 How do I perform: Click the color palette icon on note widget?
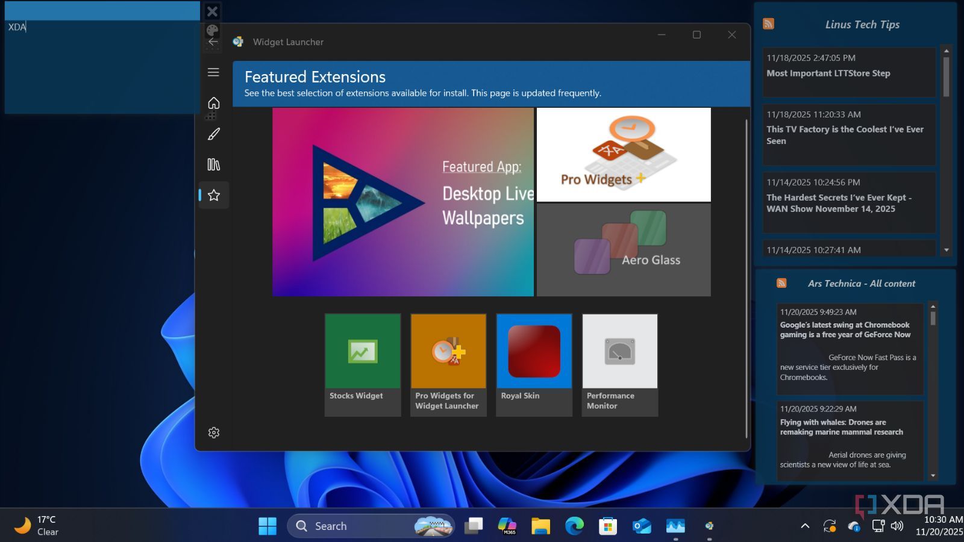click(x=212, y=30)
